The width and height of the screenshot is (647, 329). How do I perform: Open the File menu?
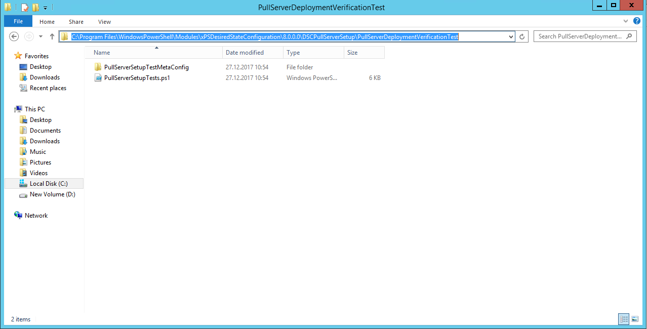click(18, 21)
